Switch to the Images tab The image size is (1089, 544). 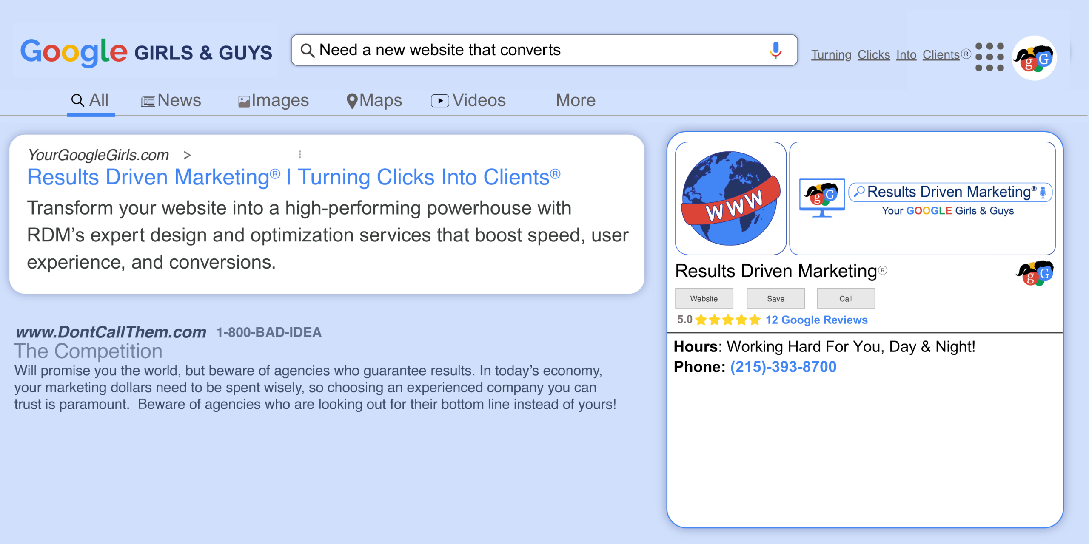point(273,101)
